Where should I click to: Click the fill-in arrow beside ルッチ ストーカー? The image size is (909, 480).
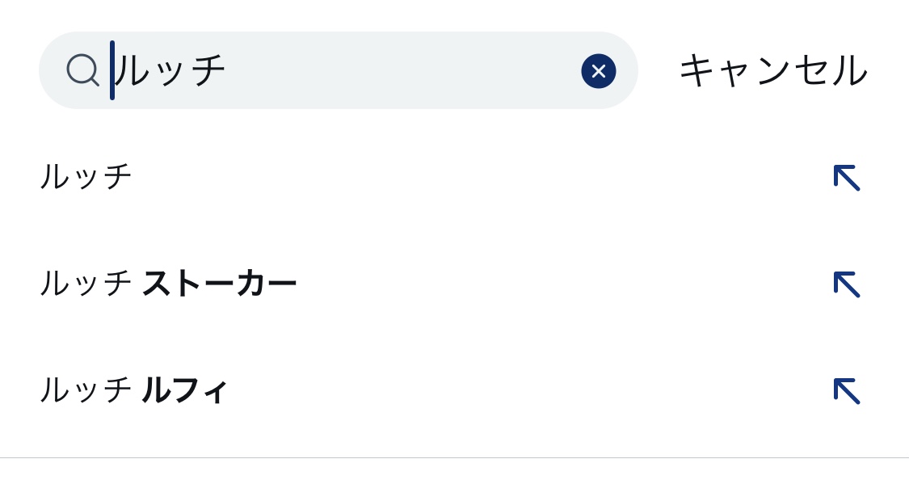point(846,284)
